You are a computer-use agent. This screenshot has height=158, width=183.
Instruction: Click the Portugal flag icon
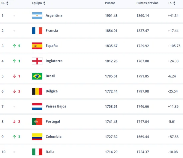tap(37, 121)
